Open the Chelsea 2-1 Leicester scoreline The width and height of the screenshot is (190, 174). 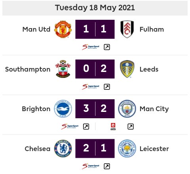tap(95, 148)
